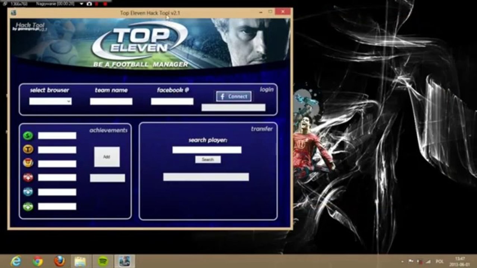Click the green cash dollar icon
477x268 pixels.
click(x=28, y=135)
